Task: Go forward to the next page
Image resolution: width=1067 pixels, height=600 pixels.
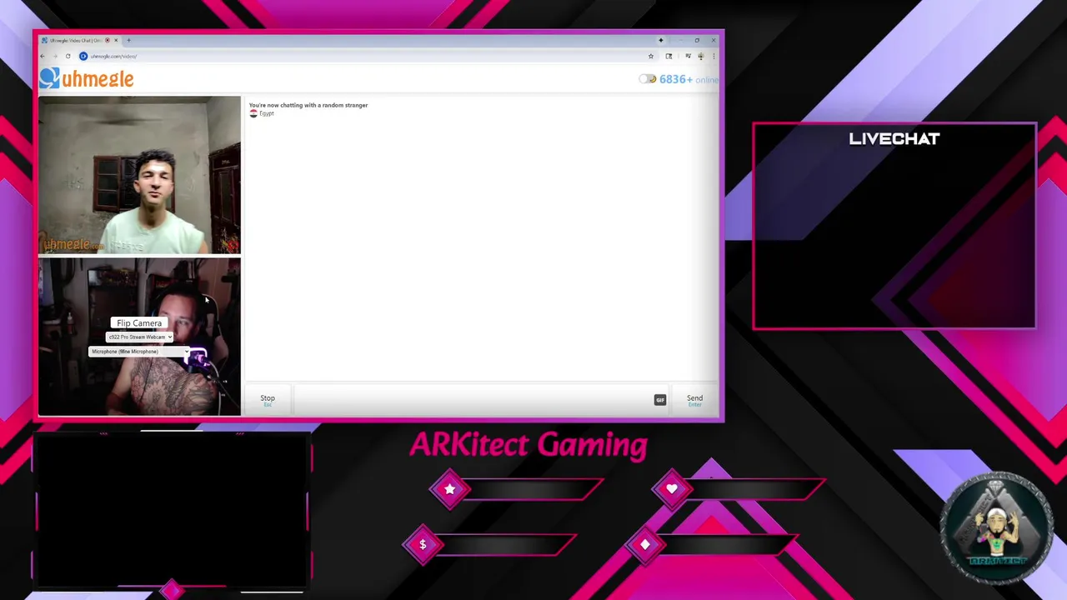Action: tap(55, 56)
